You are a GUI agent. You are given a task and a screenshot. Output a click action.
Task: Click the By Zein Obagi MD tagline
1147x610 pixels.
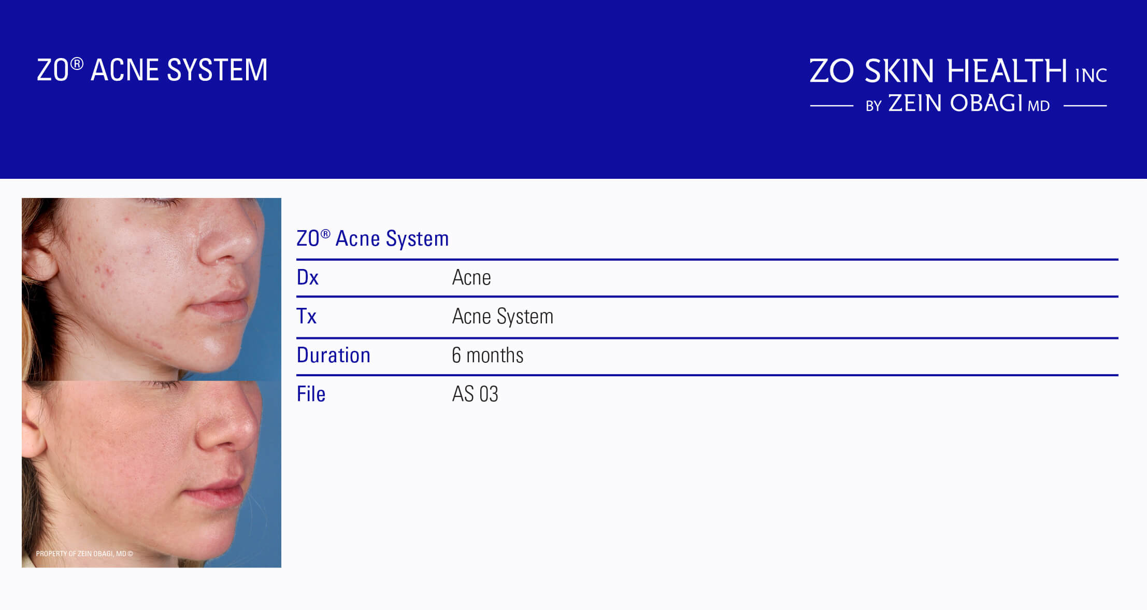pyautogui.click(x=958, y=104)
